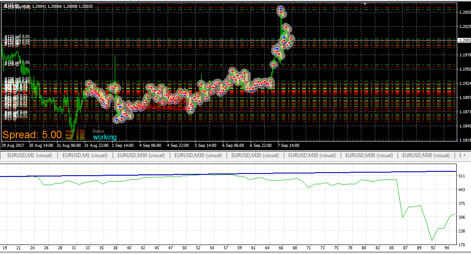Click the max 5.00 spread statistic
Image resolution: width=471 pixels, height=254 pixels.
[75, 131]
